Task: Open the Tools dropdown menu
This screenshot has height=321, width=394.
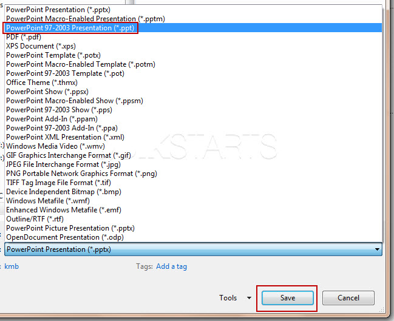Action: tap(235, 298)
